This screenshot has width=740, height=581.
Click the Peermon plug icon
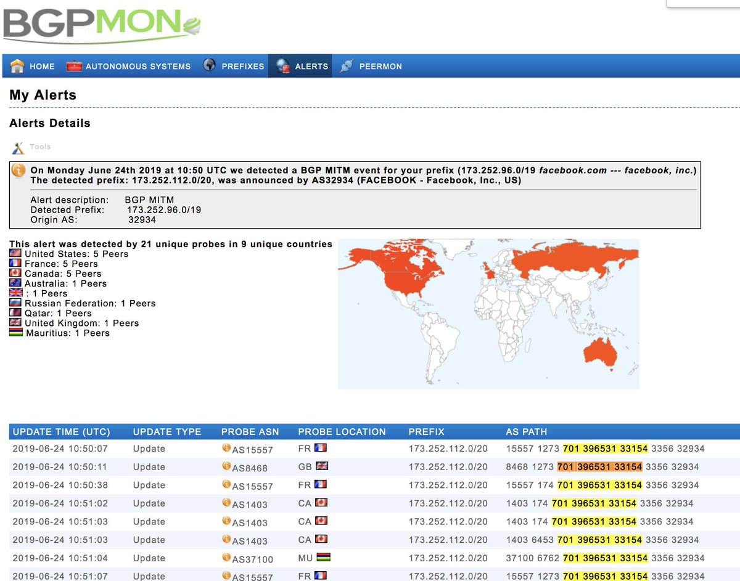point(346,66)
